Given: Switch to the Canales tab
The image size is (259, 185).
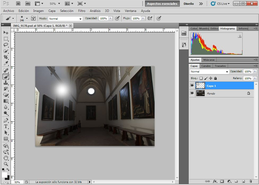Looking at the screenshot, I should click(x=206, y=66).
